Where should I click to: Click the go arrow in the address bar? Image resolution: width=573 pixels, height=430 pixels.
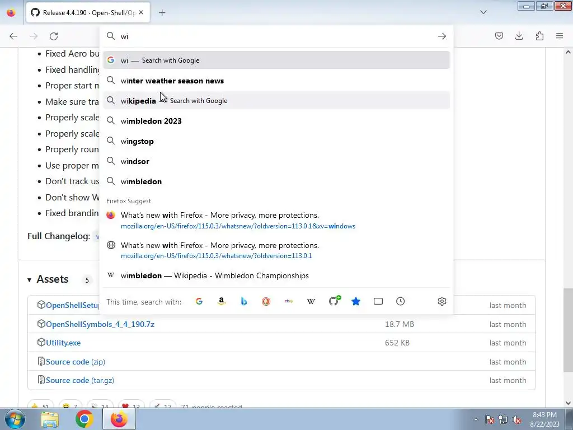(x=442, y=36)
